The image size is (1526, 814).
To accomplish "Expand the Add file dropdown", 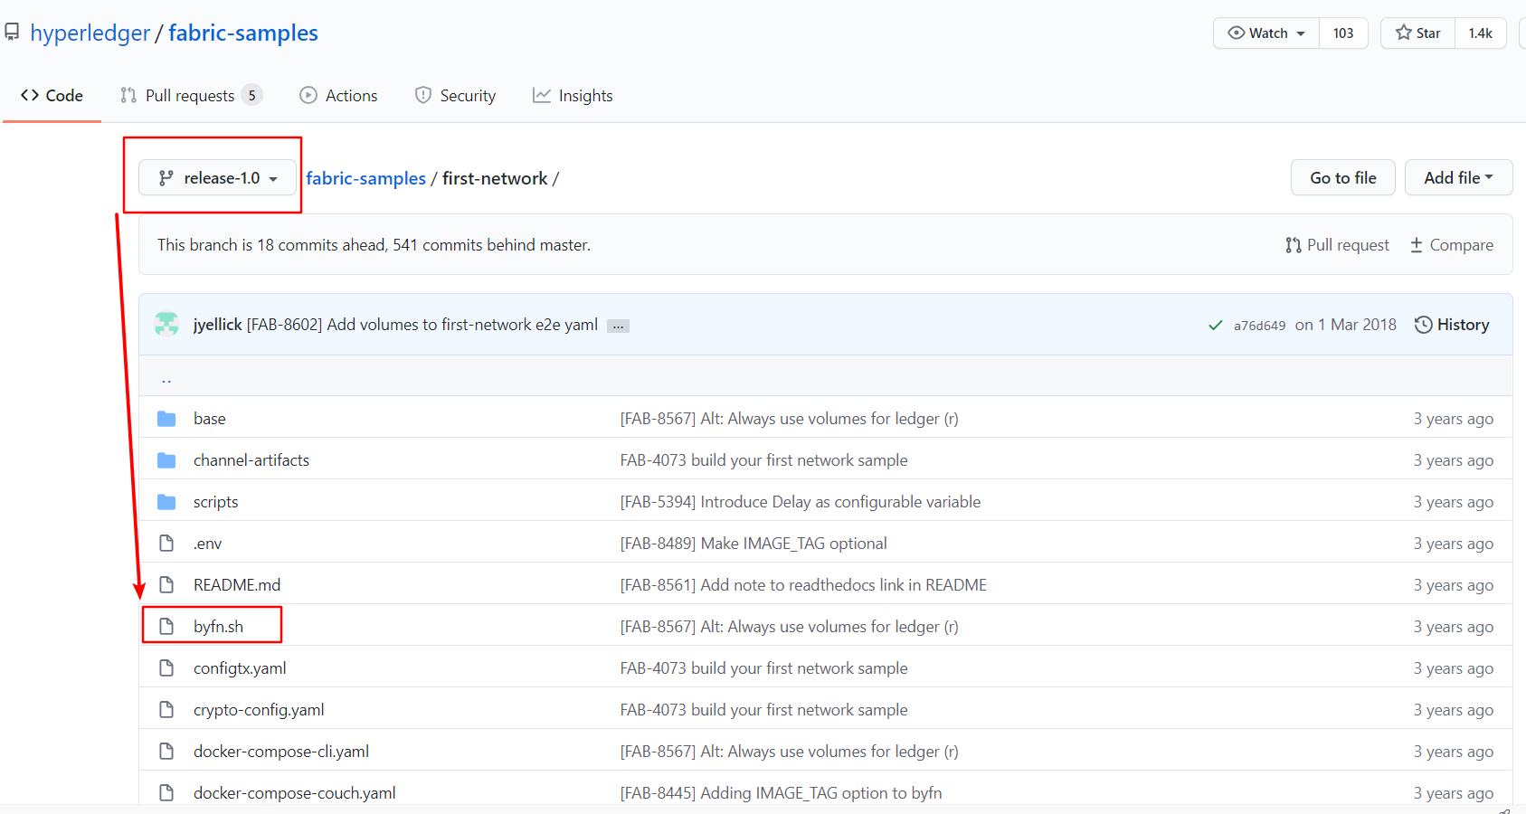I will pos(1458,178).
